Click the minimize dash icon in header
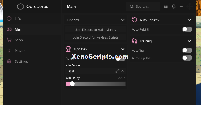 point(181,6)
